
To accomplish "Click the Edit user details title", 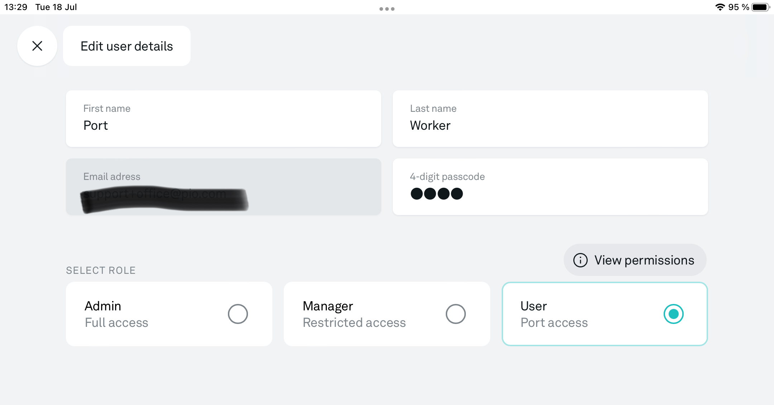I will 127,46.
